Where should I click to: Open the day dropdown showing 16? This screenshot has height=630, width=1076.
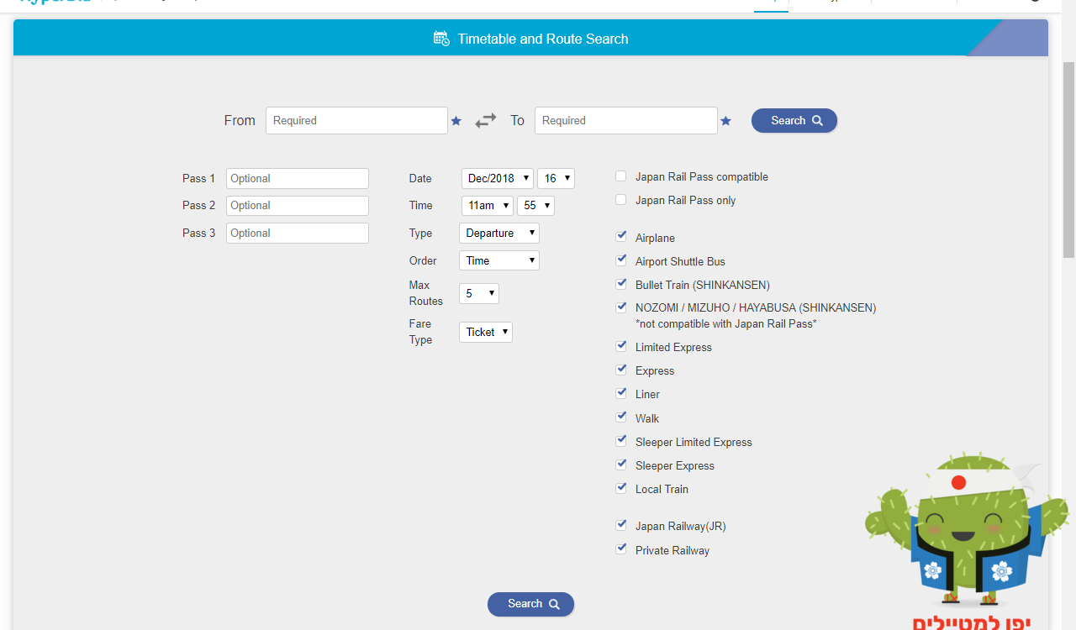coord(556,179)
